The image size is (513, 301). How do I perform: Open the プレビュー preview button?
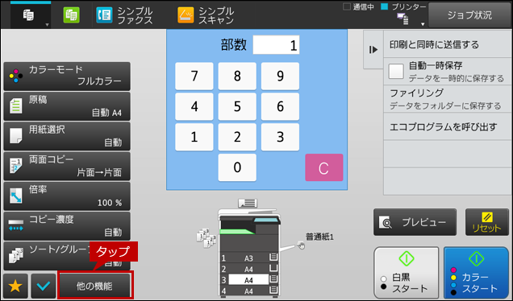click(415, 222)
